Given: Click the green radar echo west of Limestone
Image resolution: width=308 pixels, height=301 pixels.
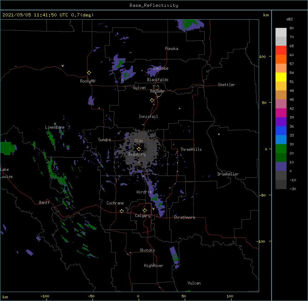Looking at the screenshot, I should coord(8,148).
